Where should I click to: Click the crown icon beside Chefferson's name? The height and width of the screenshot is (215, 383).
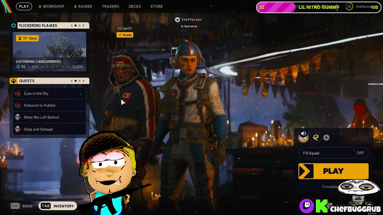point(177,20)
